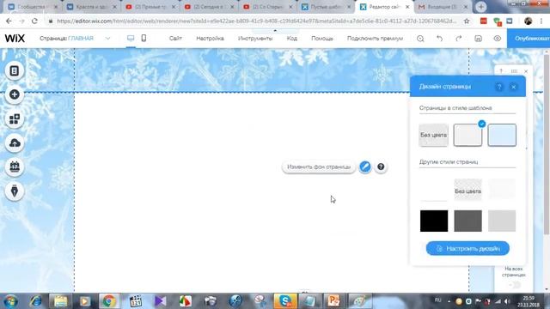This screenshot has height=309, width=550.
Task: Click the blue design brush icon
Action: (365, 167)
